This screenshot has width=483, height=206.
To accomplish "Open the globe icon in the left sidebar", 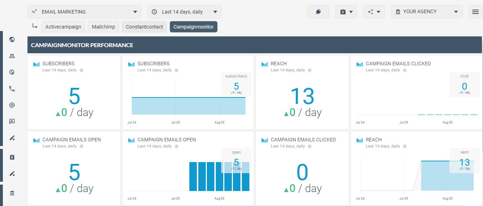I will click(12, 39).
